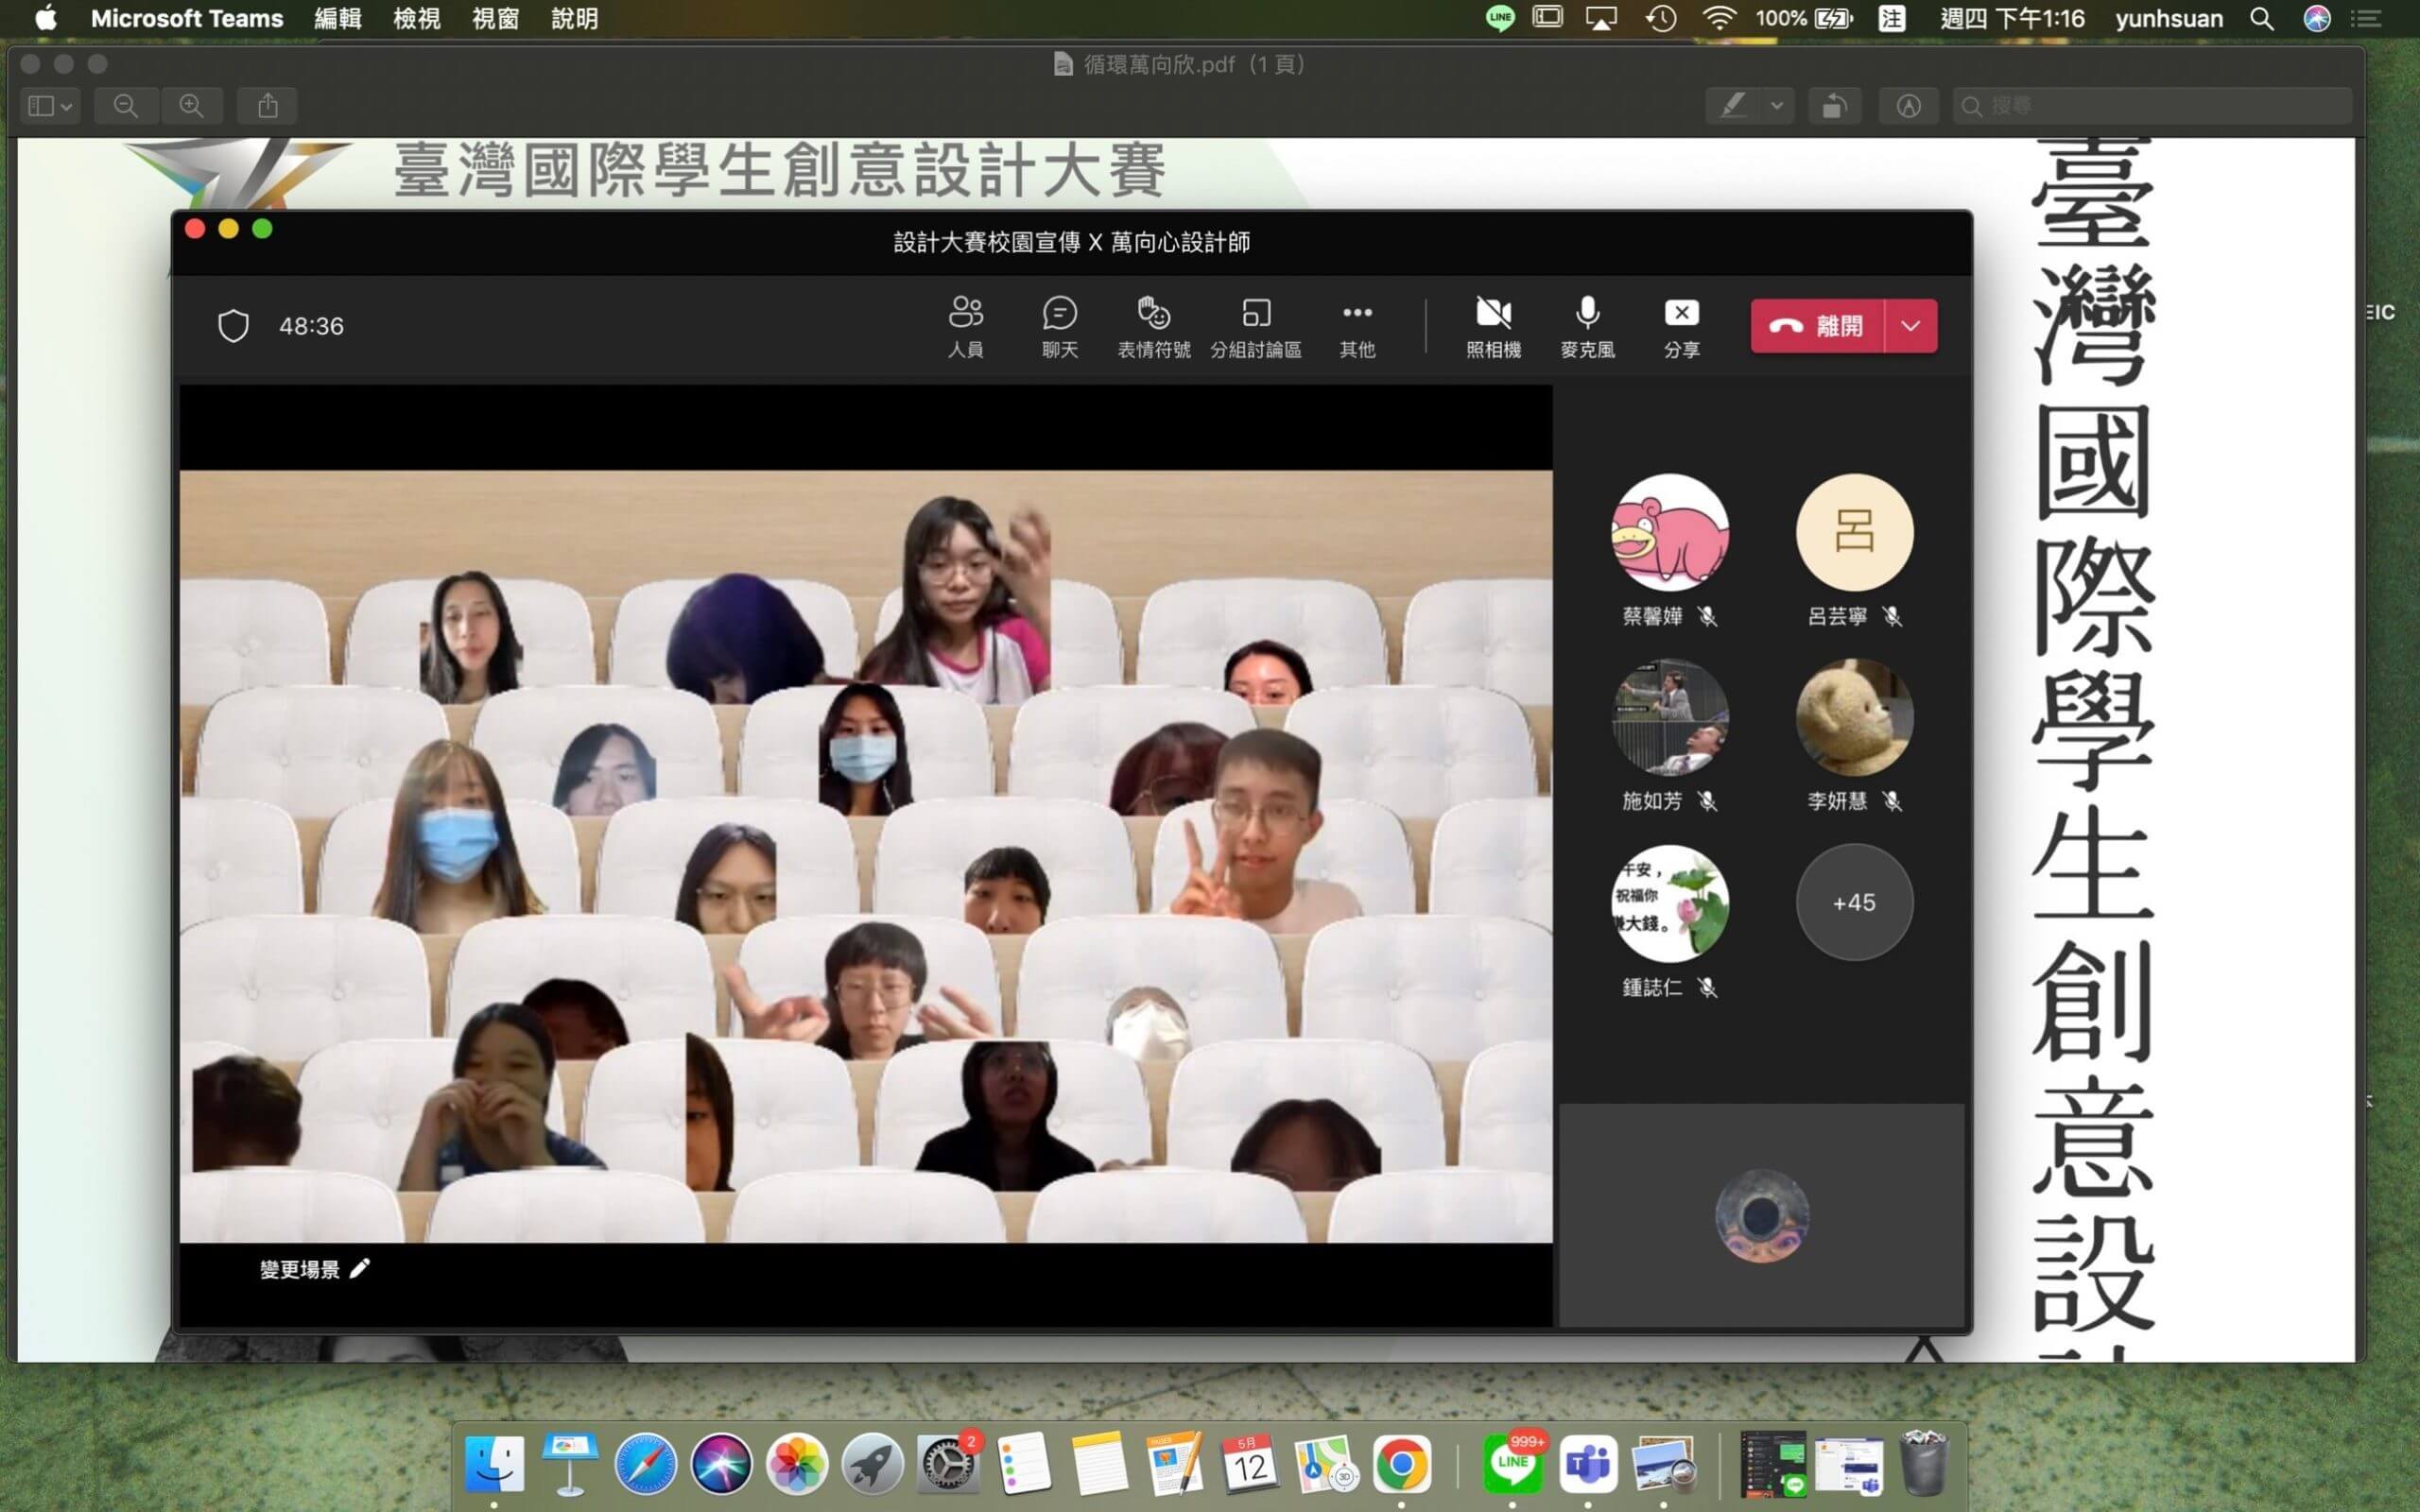Expand the Leave (離開) dropdown arrow

1910,326
